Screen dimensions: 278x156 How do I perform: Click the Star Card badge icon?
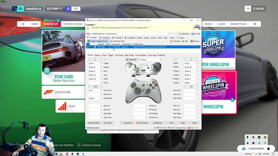click(x=47, y=71)
